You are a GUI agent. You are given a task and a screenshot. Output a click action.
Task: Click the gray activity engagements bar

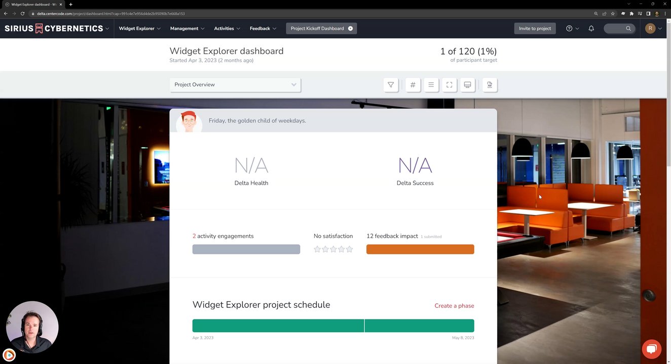coord(246,249)
